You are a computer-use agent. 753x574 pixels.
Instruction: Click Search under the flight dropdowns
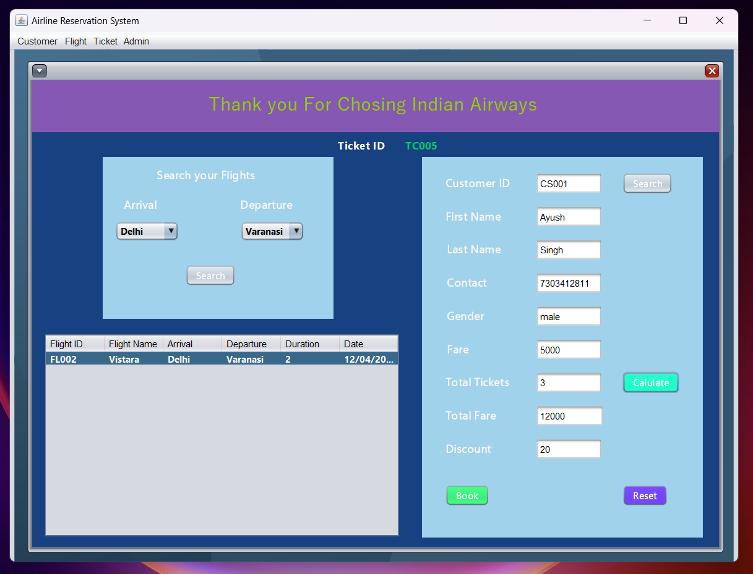pos(210,275)
